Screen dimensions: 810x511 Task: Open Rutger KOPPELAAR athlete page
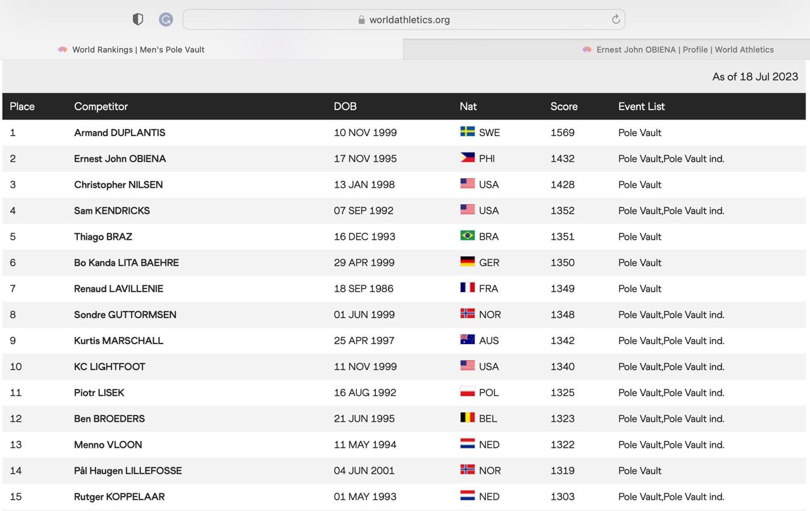[x=119, y=496]
